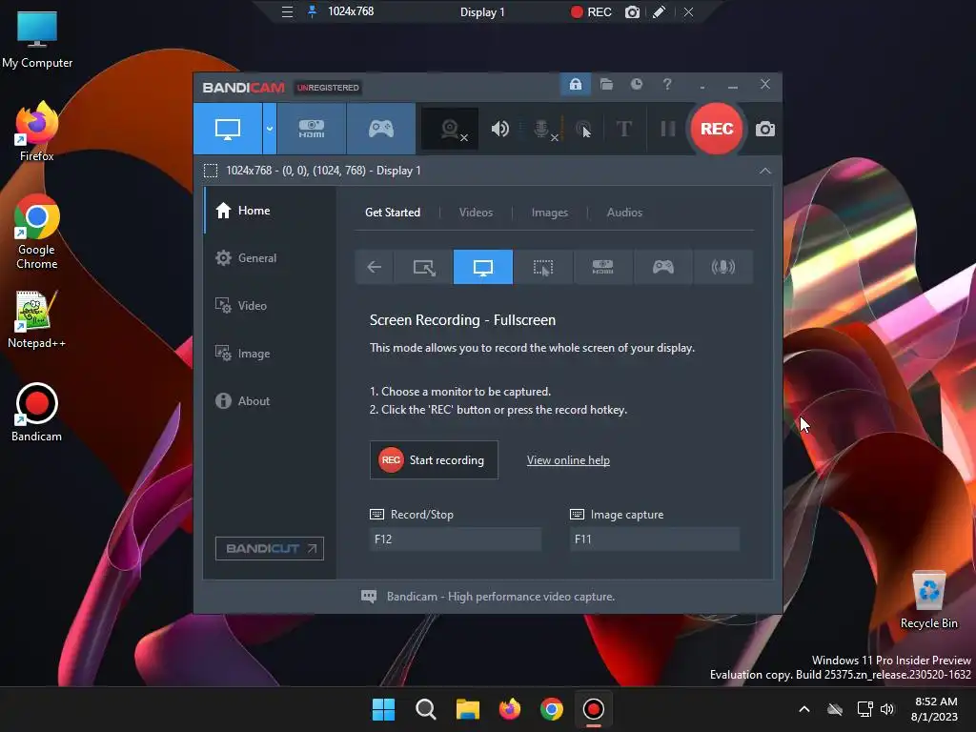Toggle the mouse cursor effects icon
This screenshot has width=976, height=732.
583,129
